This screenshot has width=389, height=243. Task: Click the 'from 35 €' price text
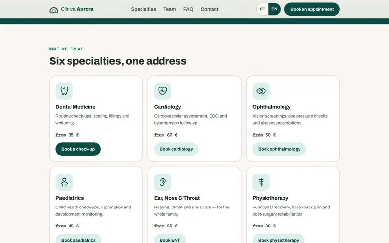pyautogui.click(x=67, y=135)
